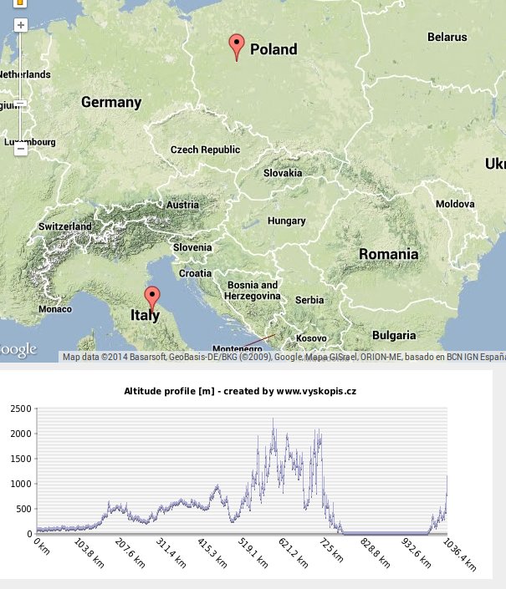The width and height of the screenshot is (506, 589).
Task: Click the Hungary country label
Action: 286,221
